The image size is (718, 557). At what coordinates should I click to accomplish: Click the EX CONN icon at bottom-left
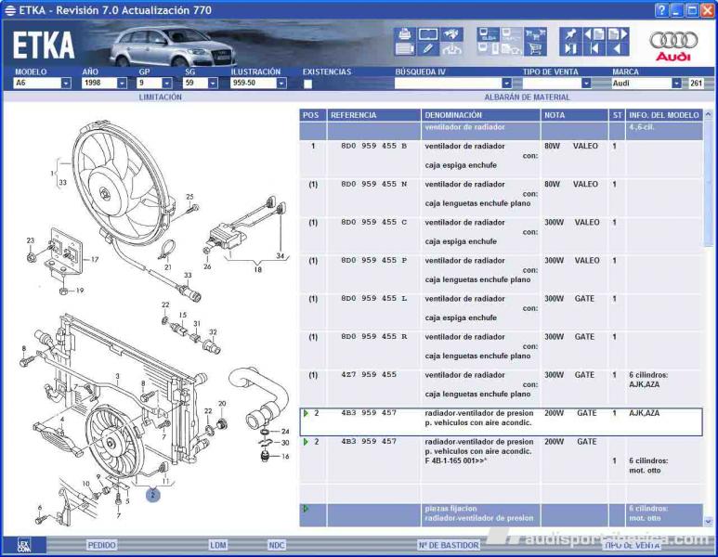click(25, 545)
